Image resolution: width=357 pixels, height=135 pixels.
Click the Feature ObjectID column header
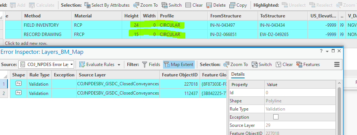(x=180, y=75)
